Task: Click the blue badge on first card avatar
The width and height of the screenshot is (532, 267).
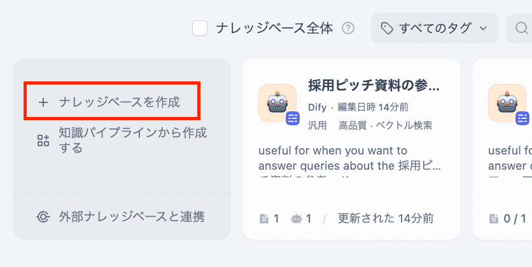Action: click(x=293, y=118)
